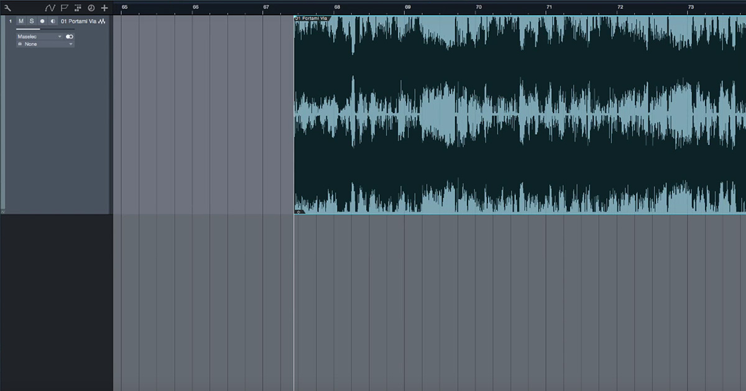This screenshot has height=391, width=746.
Task: Expand the Maselec dropdown
Action: 60,37
